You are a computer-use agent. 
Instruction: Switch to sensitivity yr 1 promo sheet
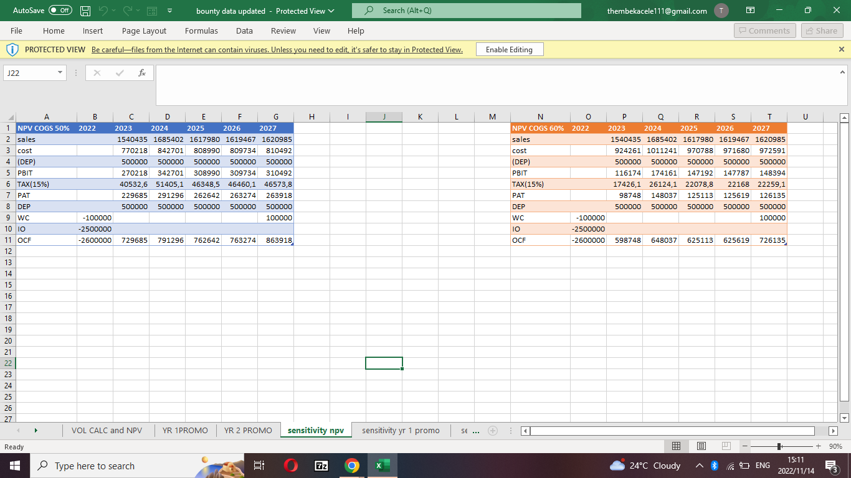pyautogui.click(x=401, y=430)
